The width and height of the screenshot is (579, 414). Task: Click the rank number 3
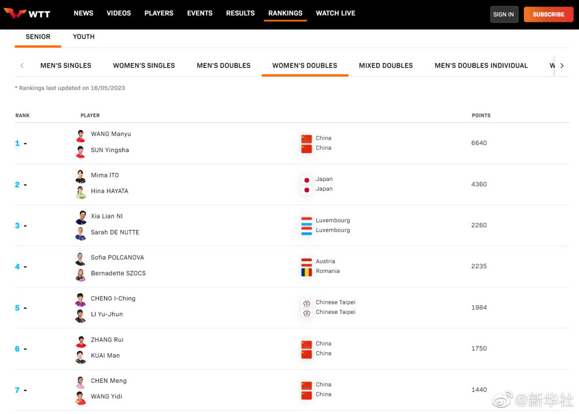pos(17,226)
